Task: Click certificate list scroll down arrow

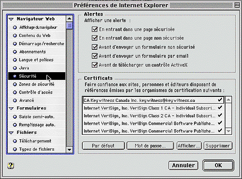Action: click(228, 131)
